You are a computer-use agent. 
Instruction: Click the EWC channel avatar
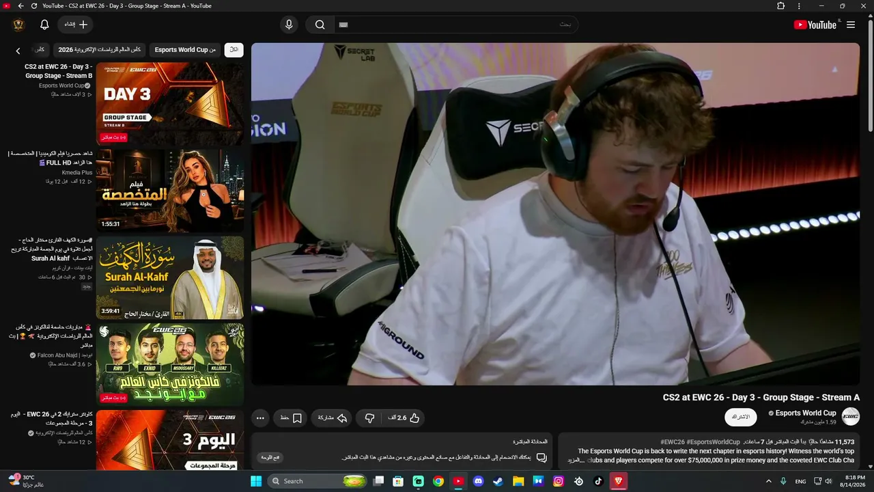851,417
